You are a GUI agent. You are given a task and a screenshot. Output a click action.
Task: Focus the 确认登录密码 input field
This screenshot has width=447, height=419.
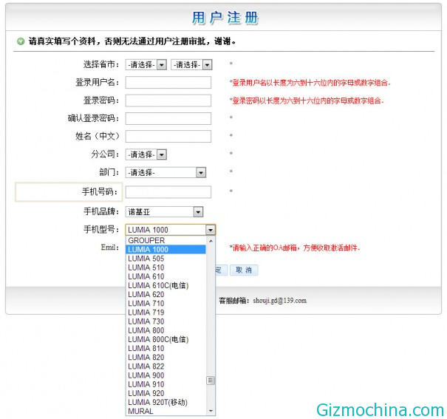click(x=168, y=118)
